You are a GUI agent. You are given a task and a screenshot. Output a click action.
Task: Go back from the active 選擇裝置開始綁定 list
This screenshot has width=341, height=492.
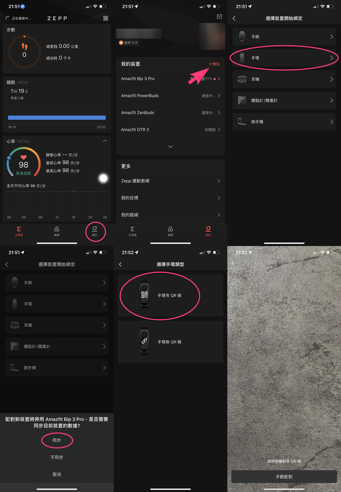click(234, 18)
